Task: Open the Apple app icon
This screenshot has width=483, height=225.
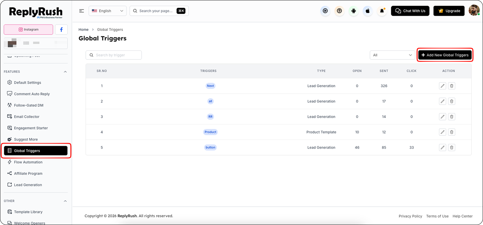Action: (368, 11)
